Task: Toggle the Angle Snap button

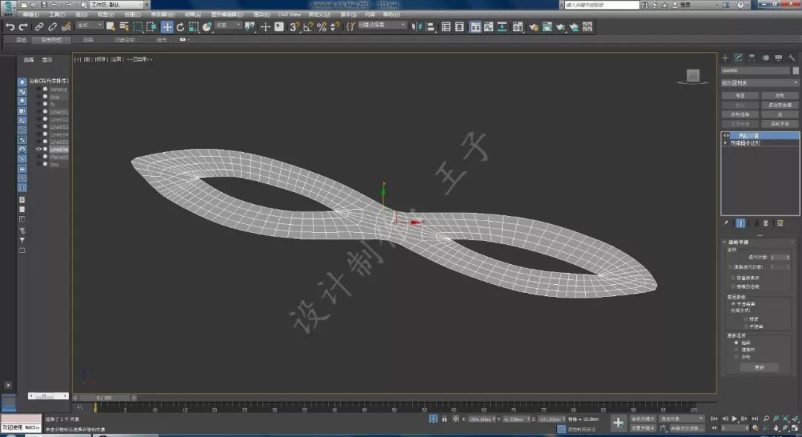Action: click(308, 27)
